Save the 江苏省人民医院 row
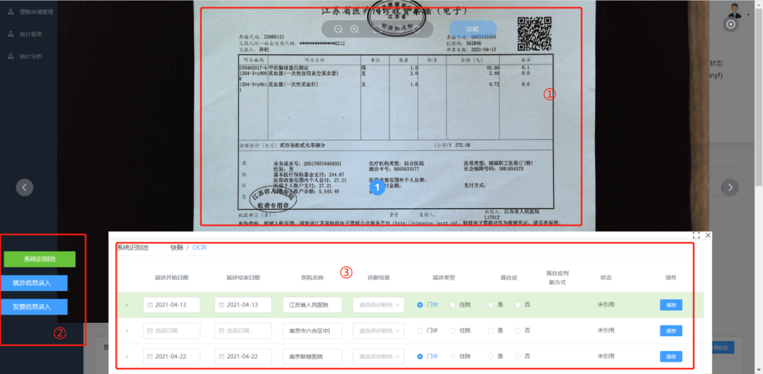763x374 pixels. 671,305
